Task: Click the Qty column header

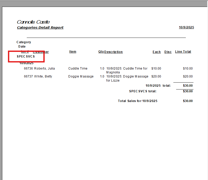Action: coord(101,52)
